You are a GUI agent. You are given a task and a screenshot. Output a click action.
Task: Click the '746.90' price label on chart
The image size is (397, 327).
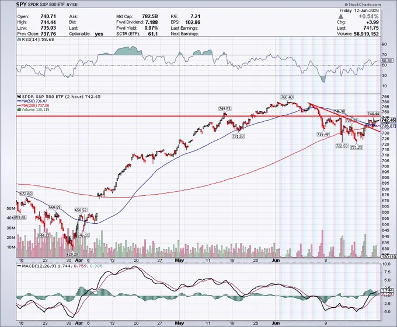point(340,111)
